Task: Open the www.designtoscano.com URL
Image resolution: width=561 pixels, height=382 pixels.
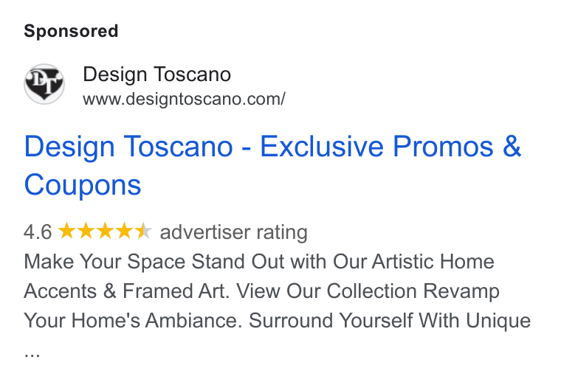Action: click(184, 99)
